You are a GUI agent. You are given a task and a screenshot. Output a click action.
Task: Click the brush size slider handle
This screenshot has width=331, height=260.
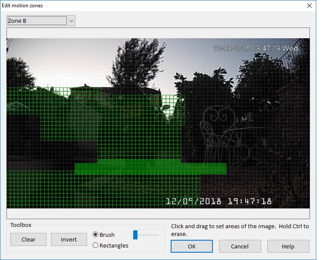tap(135, 235)
